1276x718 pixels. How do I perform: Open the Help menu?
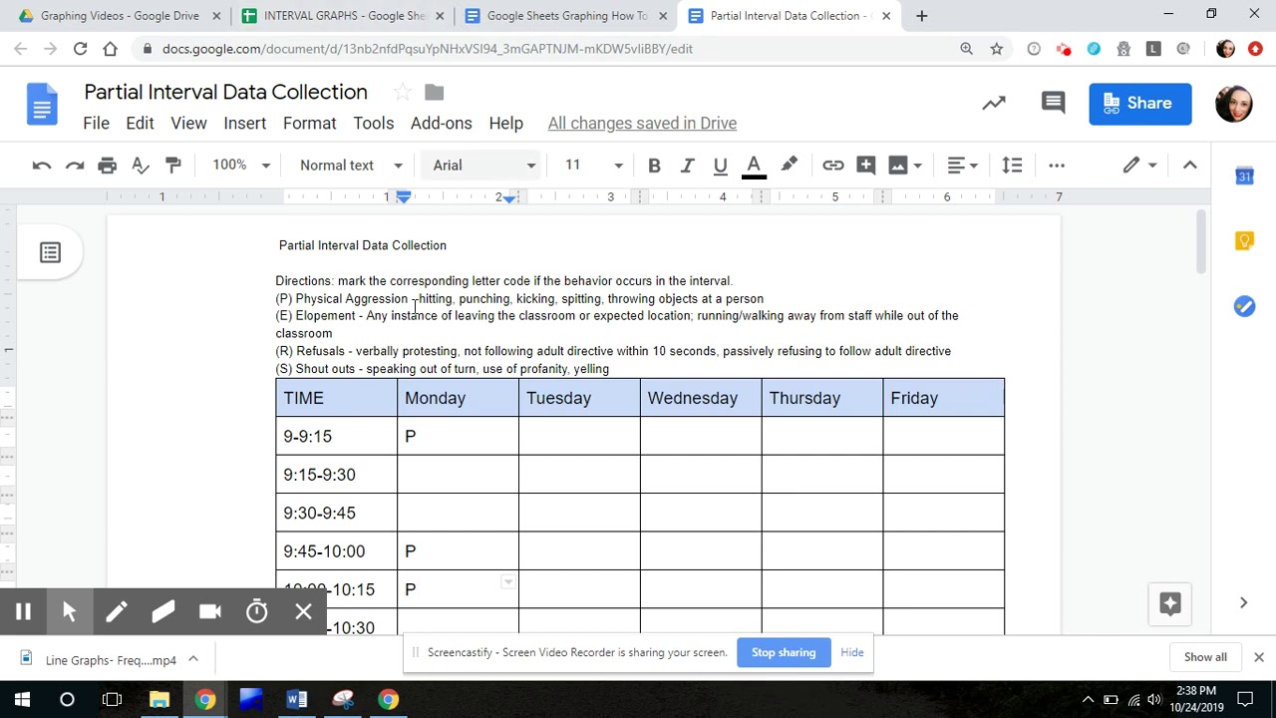(x=505, y=123)
